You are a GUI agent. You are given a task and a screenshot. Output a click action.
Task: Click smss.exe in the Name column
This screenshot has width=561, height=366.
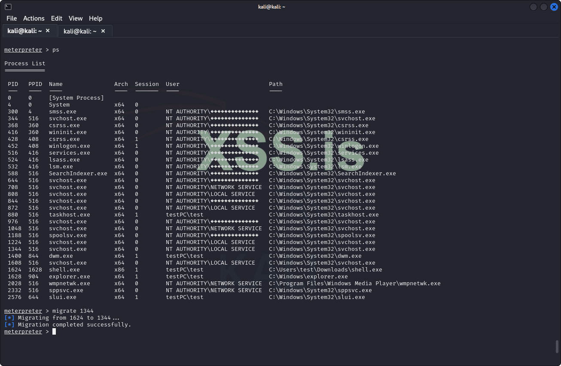pos(63,112)
